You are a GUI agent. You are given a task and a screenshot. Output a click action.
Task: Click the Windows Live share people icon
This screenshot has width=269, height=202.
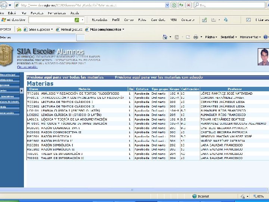[x=204, y=20]
